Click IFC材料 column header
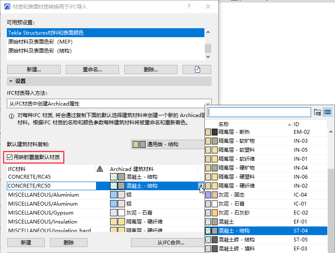 51,169
